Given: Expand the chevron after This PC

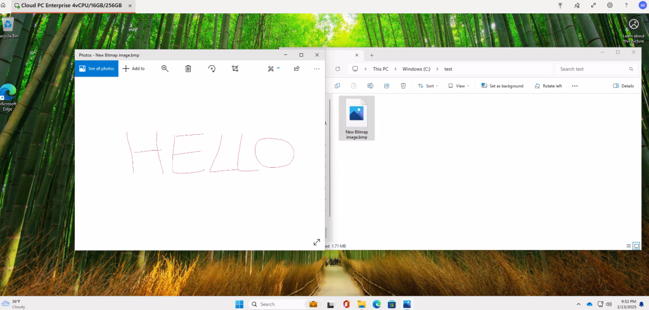Looking at the screenshot, I should [x=395, y=69].
